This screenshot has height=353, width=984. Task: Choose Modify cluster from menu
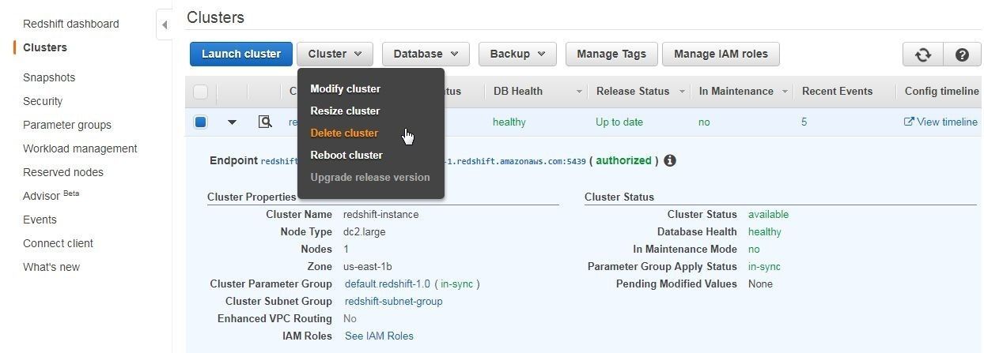[345, 88]
